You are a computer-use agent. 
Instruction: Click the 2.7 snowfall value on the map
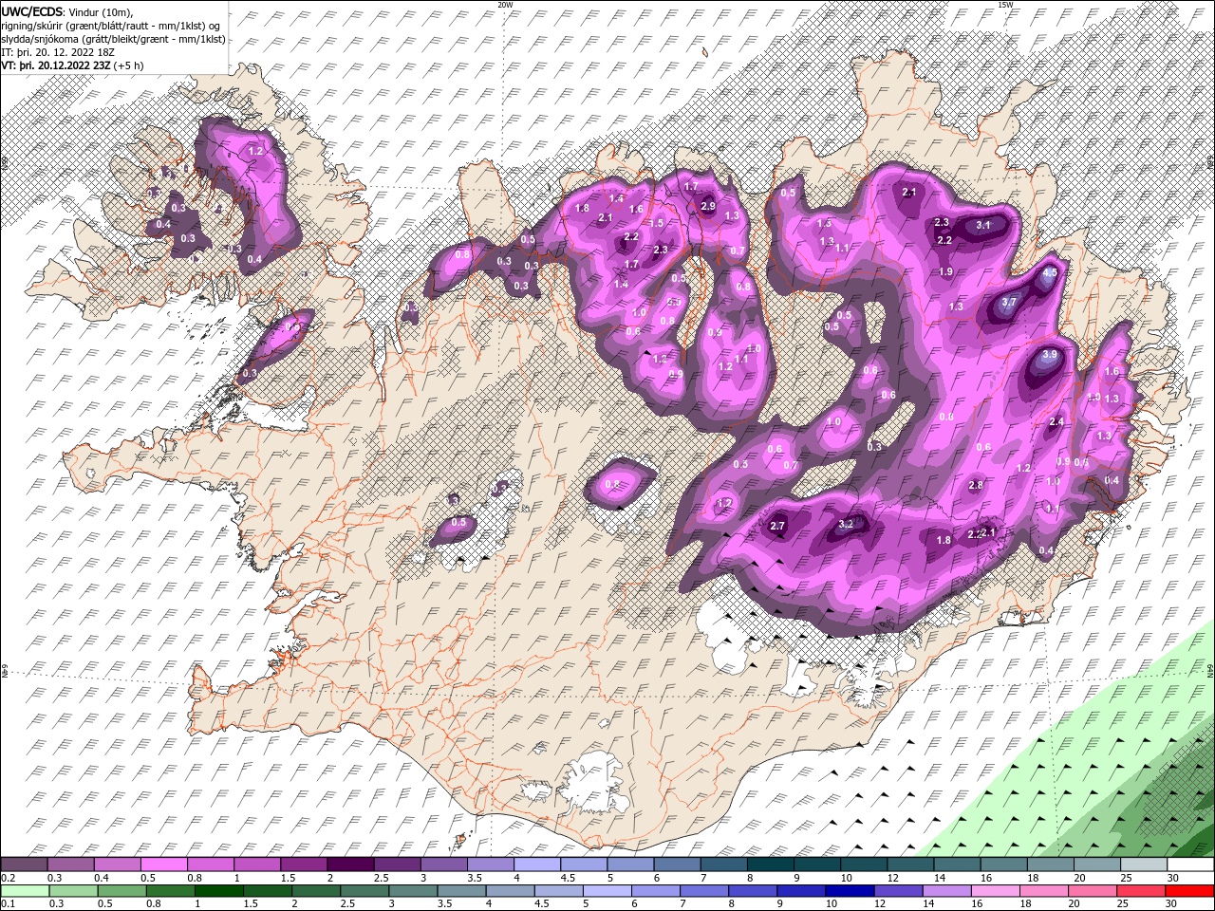pyautogui.click(x=777, y=527)
